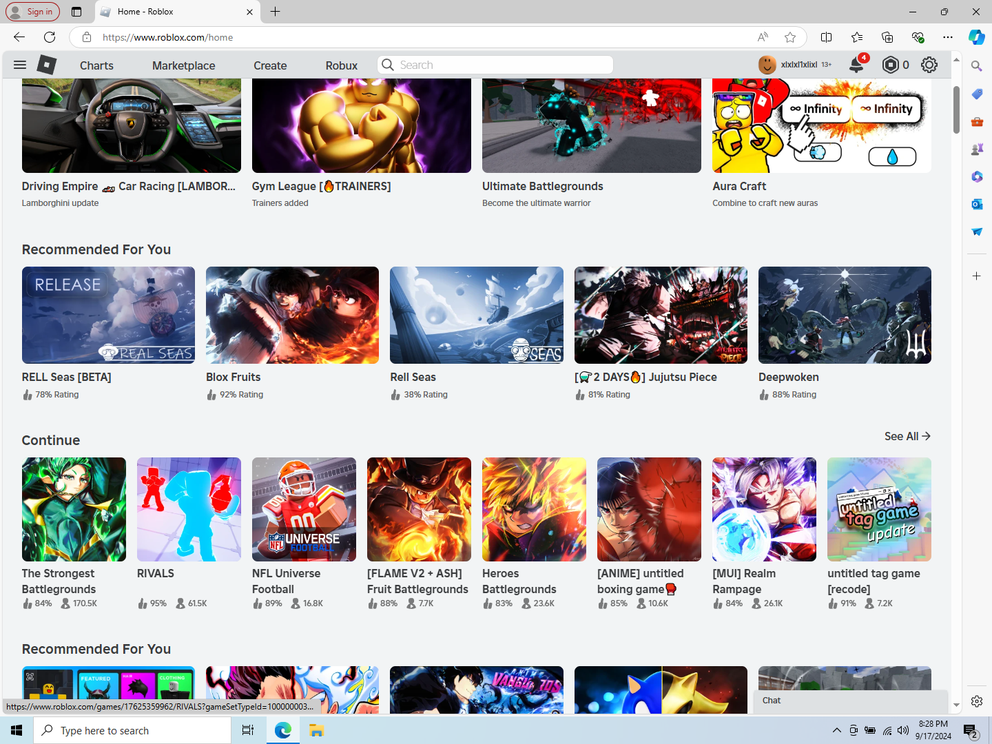Open Deepwoken game thumbnail
The width and height of the screenshot is (992, 744).
[845, 315]
